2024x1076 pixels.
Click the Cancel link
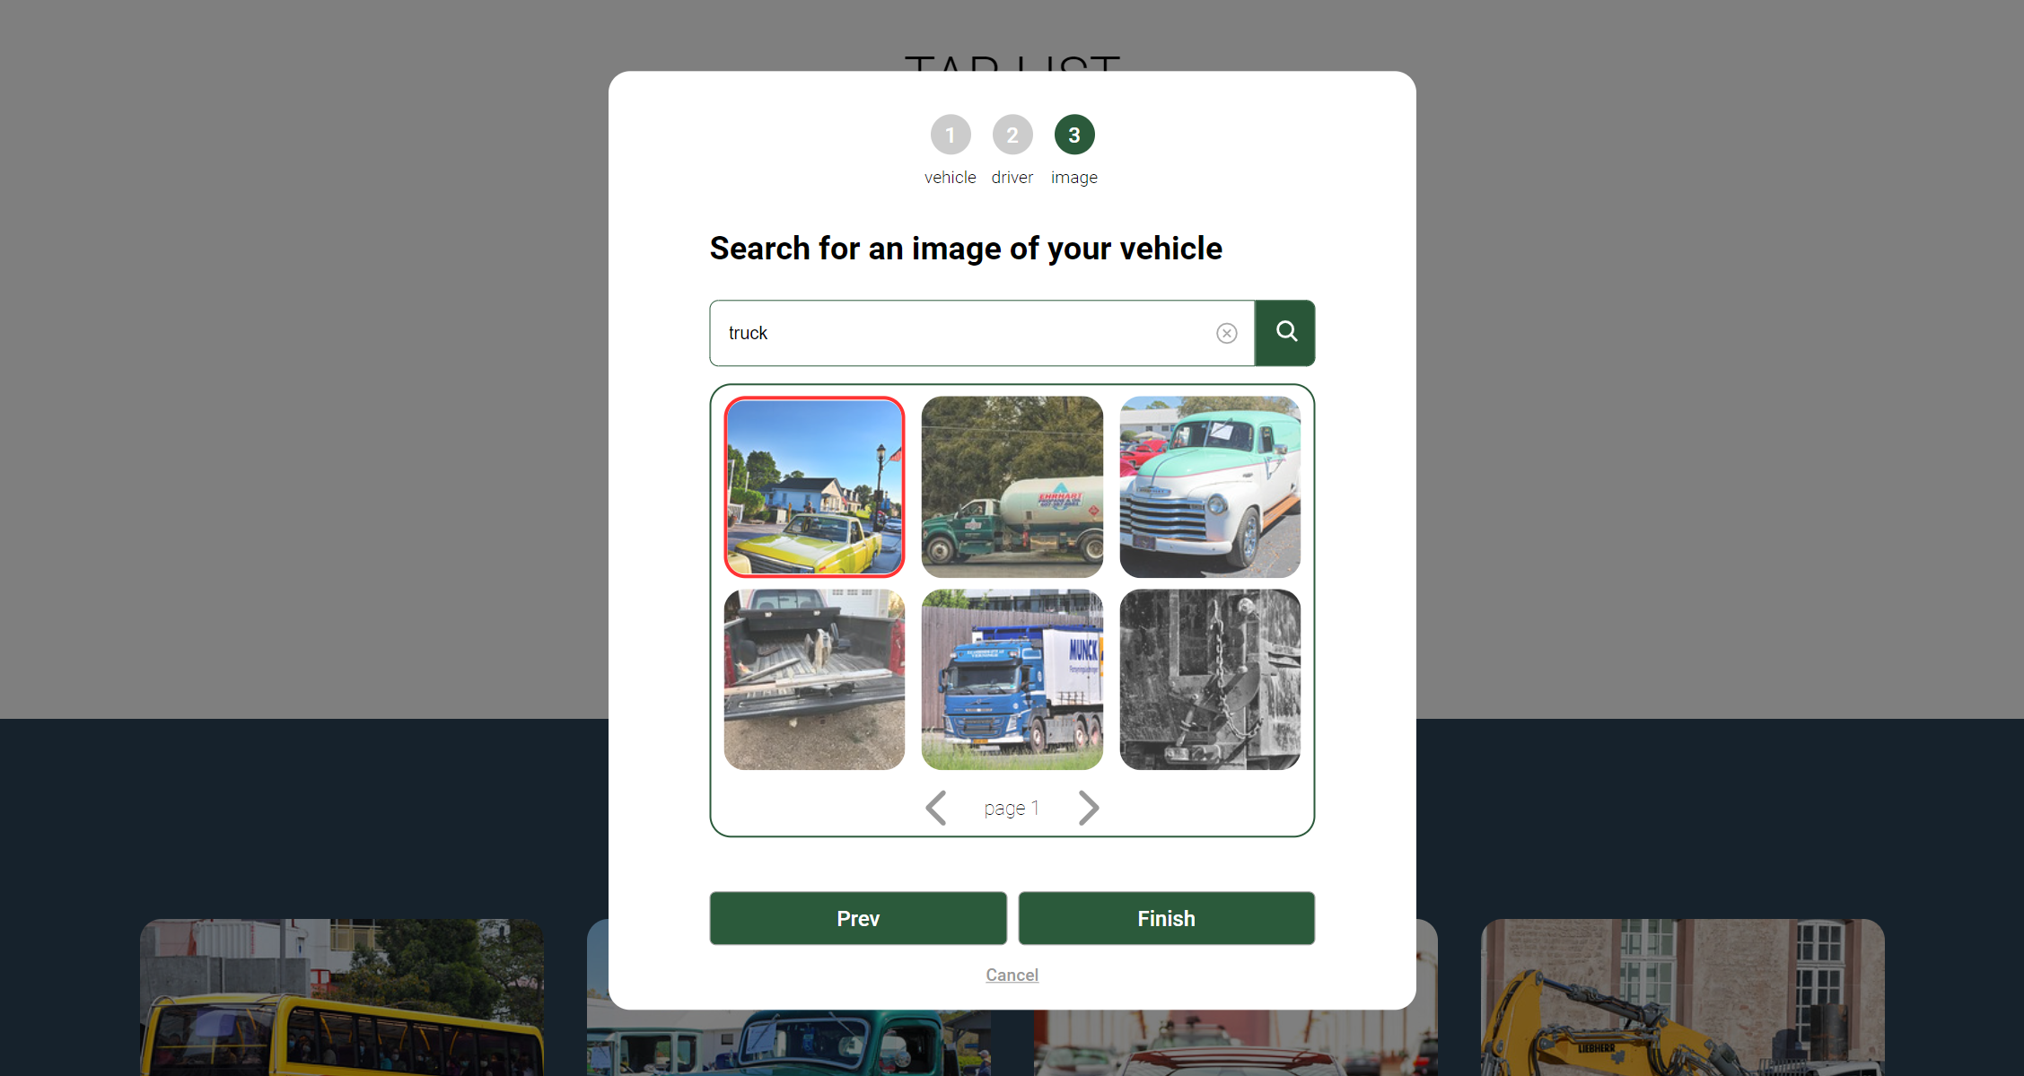[x=1012, y=975]
